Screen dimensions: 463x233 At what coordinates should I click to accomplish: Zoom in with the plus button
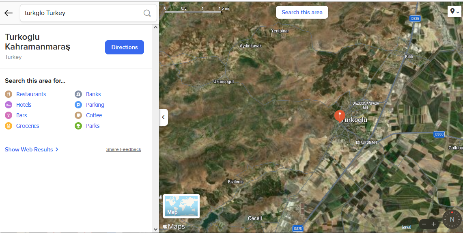433,224
